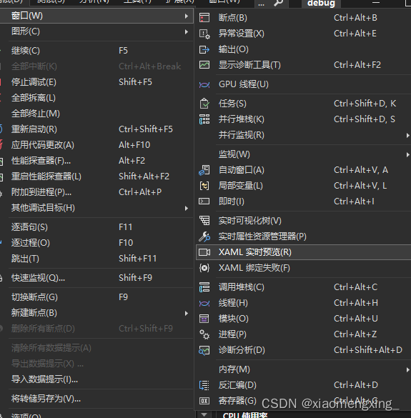Click the 即时(I) immediate window icon

[204, 201]
